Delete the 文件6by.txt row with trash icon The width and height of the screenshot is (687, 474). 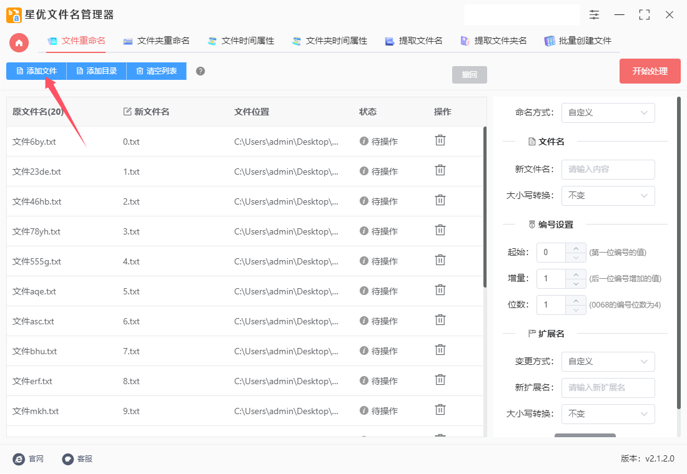(x=440, y=140)
